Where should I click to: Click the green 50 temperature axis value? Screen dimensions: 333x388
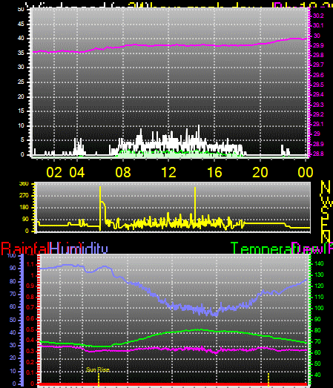click(317, 364)
